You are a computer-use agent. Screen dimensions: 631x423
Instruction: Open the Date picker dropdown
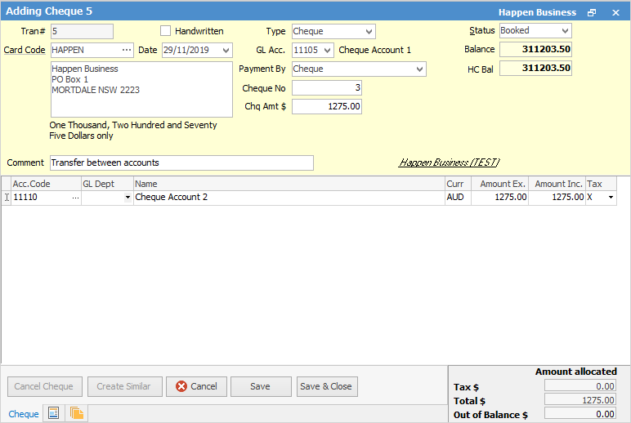pos(226,50)
